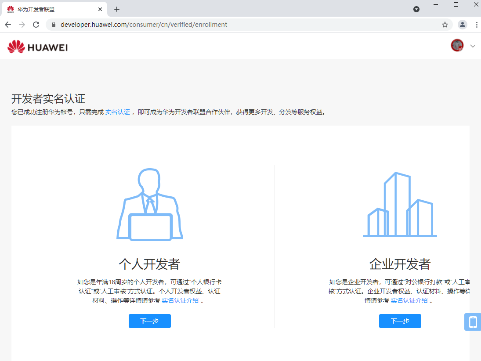Viewport: 481px width, 361px height.
Task: Open the 实名认证 link in the intro sentence
Action: tap(117, 112)
